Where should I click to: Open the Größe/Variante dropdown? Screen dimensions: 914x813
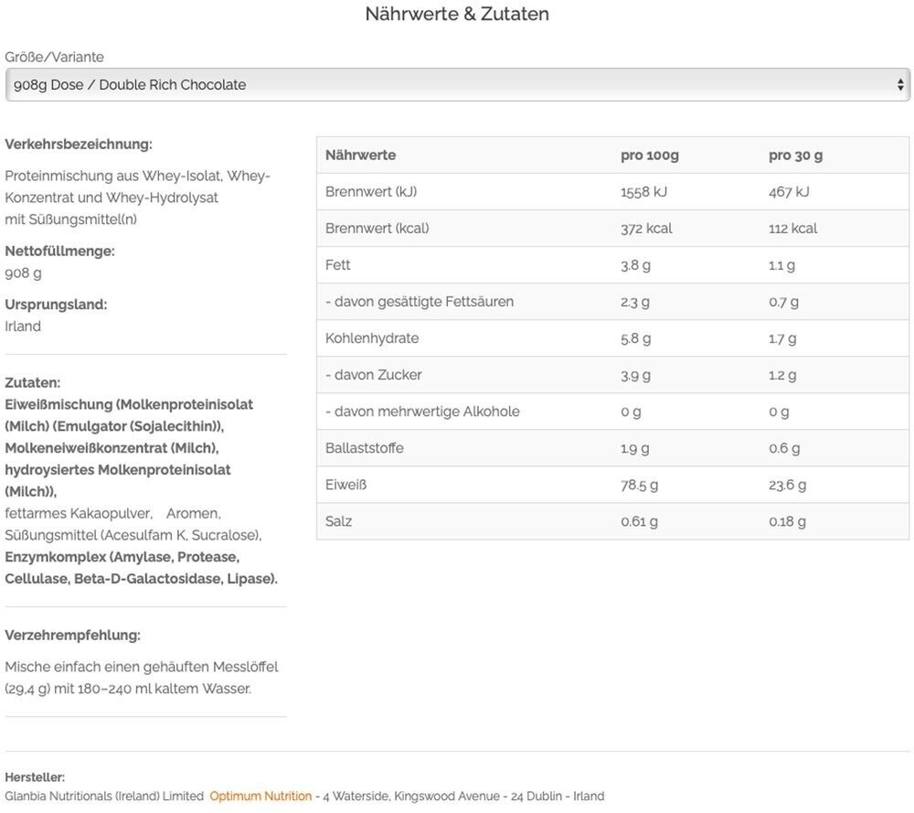[x=458, y=84]
